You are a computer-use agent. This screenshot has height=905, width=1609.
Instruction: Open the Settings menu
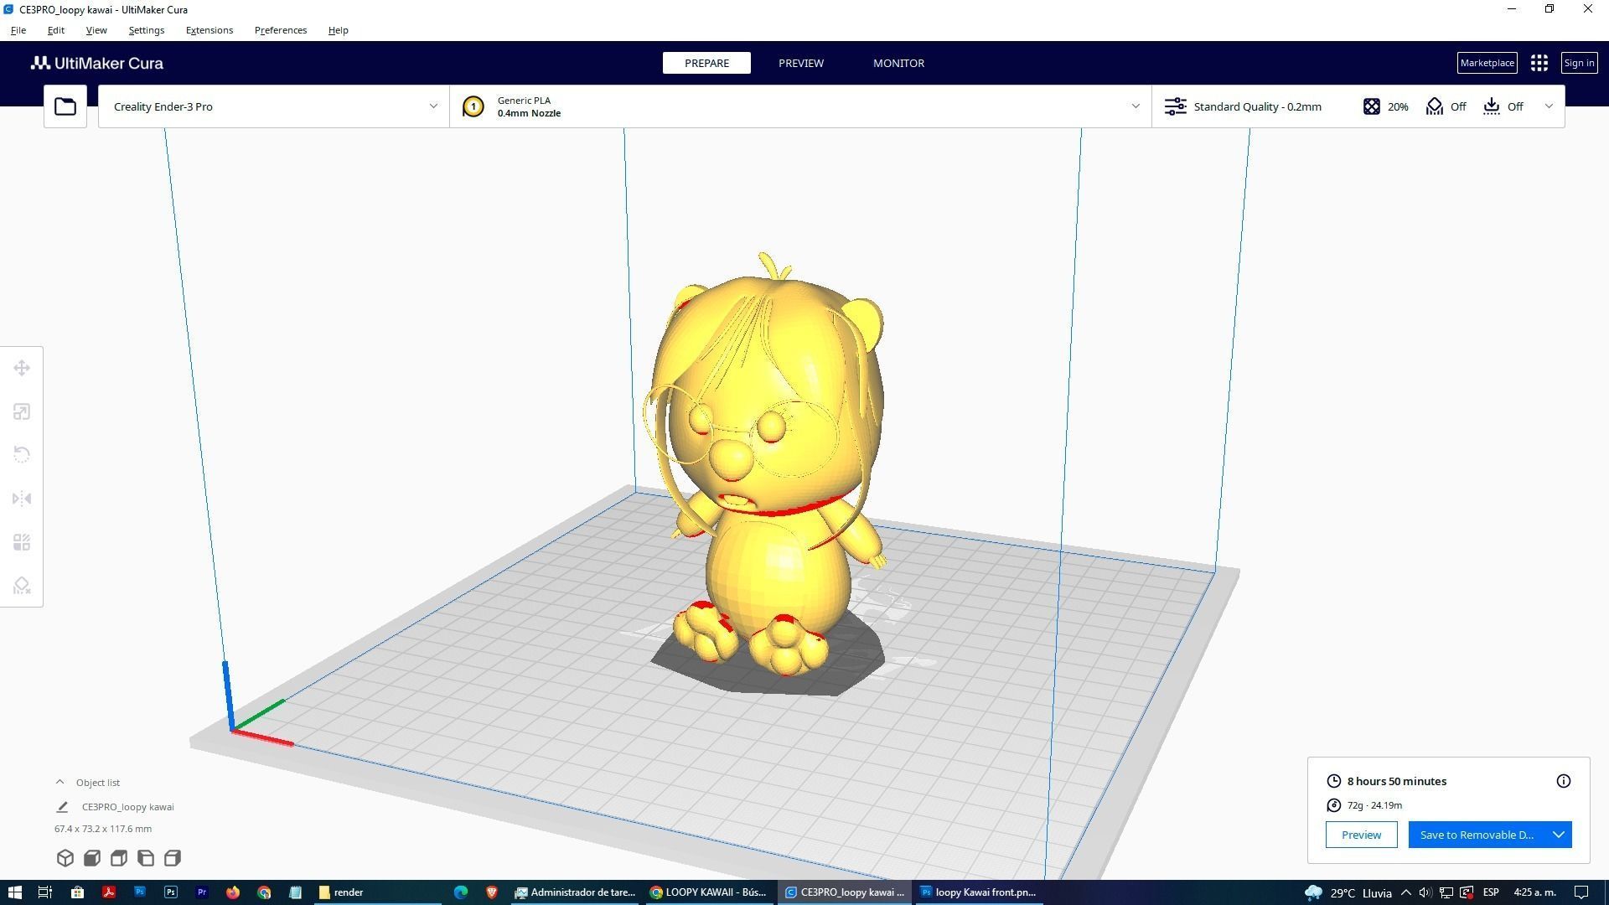(147, 30)
